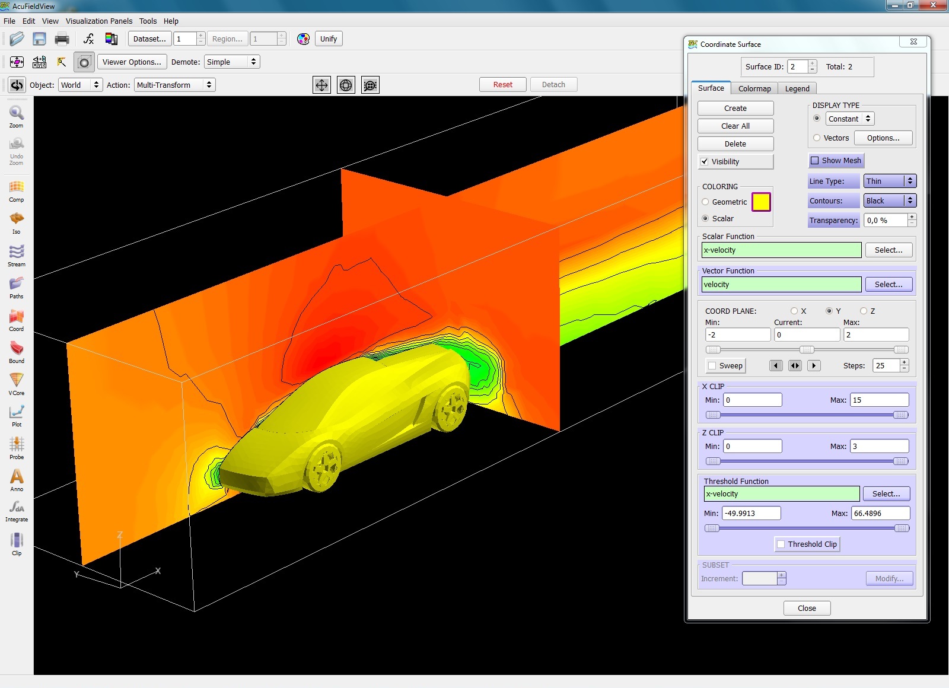949x688 pixels.
Task: Open the VCore vortex core panel
Action: pyautogui.click(x=16, y=384)
